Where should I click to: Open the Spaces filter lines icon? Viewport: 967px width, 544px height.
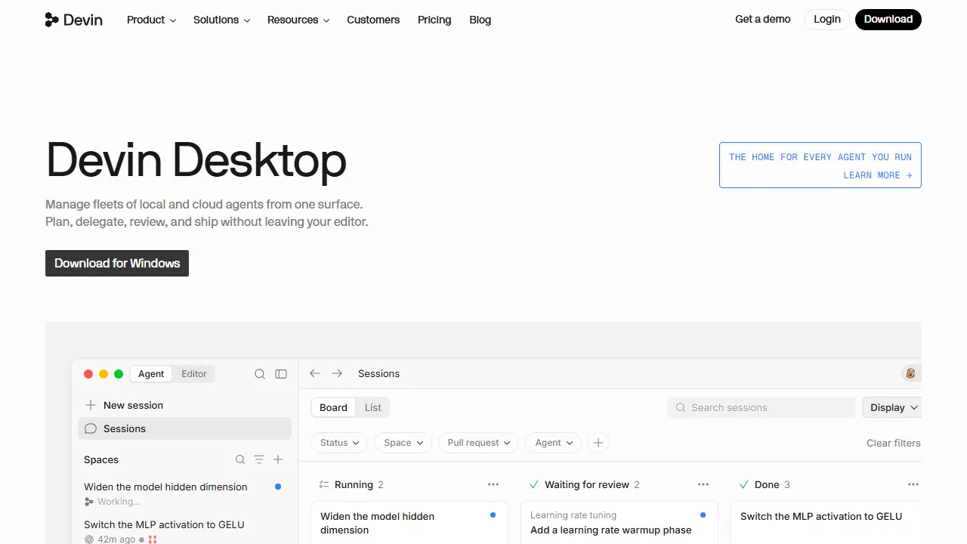coord(259,459)
